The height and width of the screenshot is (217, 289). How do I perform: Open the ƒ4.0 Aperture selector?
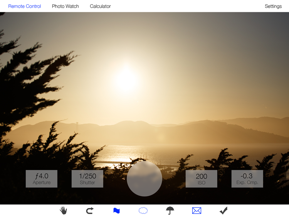42,179
